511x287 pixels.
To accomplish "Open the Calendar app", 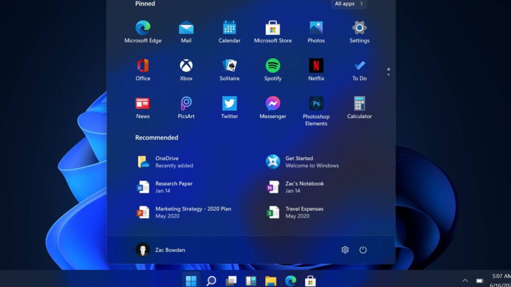I will [229, 29].
